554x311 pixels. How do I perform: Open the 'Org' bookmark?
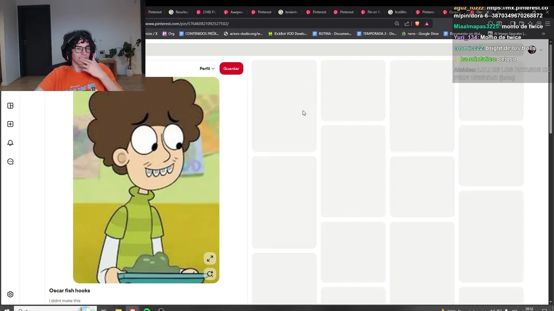(x=168, y=34)
